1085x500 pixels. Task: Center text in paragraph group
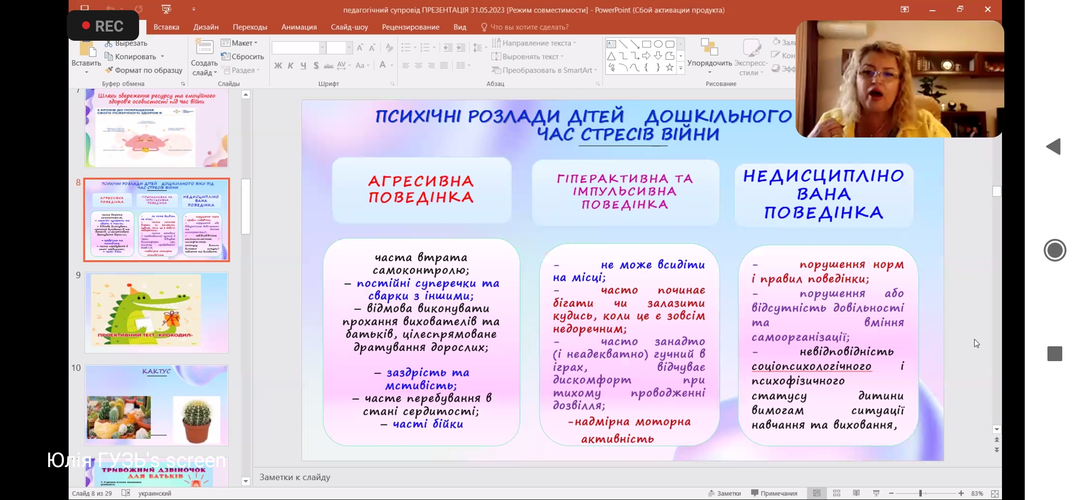[418, 66]
